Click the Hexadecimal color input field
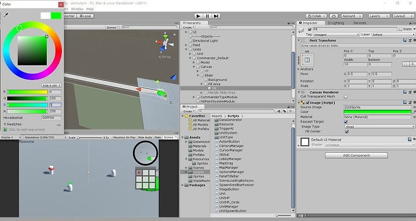This screenshot has height=221, width=416. coord(51,117)
